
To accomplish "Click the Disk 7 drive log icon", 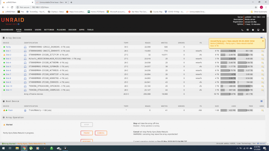I will pos(25,74).
